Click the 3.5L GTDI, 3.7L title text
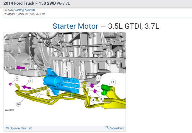 tap(134, 26)
